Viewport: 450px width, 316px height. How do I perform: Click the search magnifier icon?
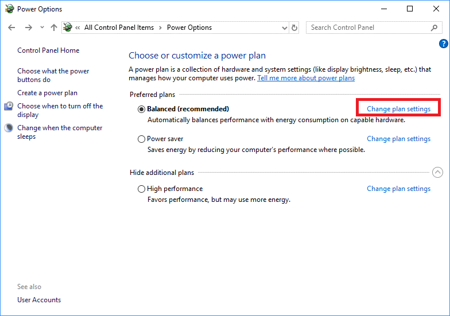point(434,28)
